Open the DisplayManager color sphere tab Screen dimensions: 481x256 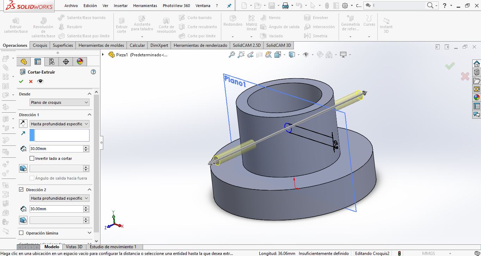tap(80, 62)
